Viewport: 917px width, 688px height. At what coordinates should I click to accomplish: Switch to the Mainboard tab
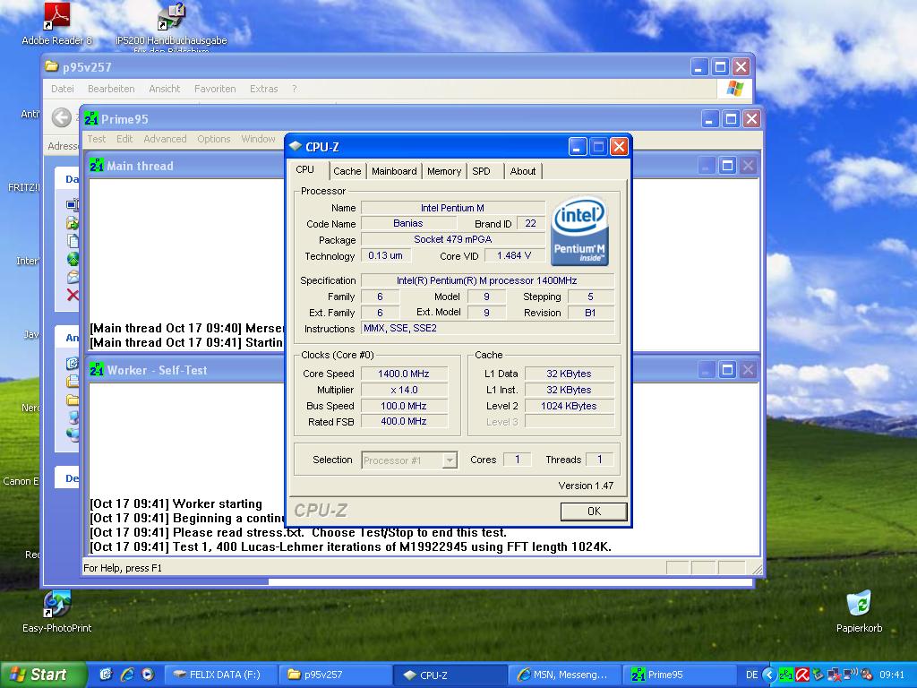coord(394,171)
